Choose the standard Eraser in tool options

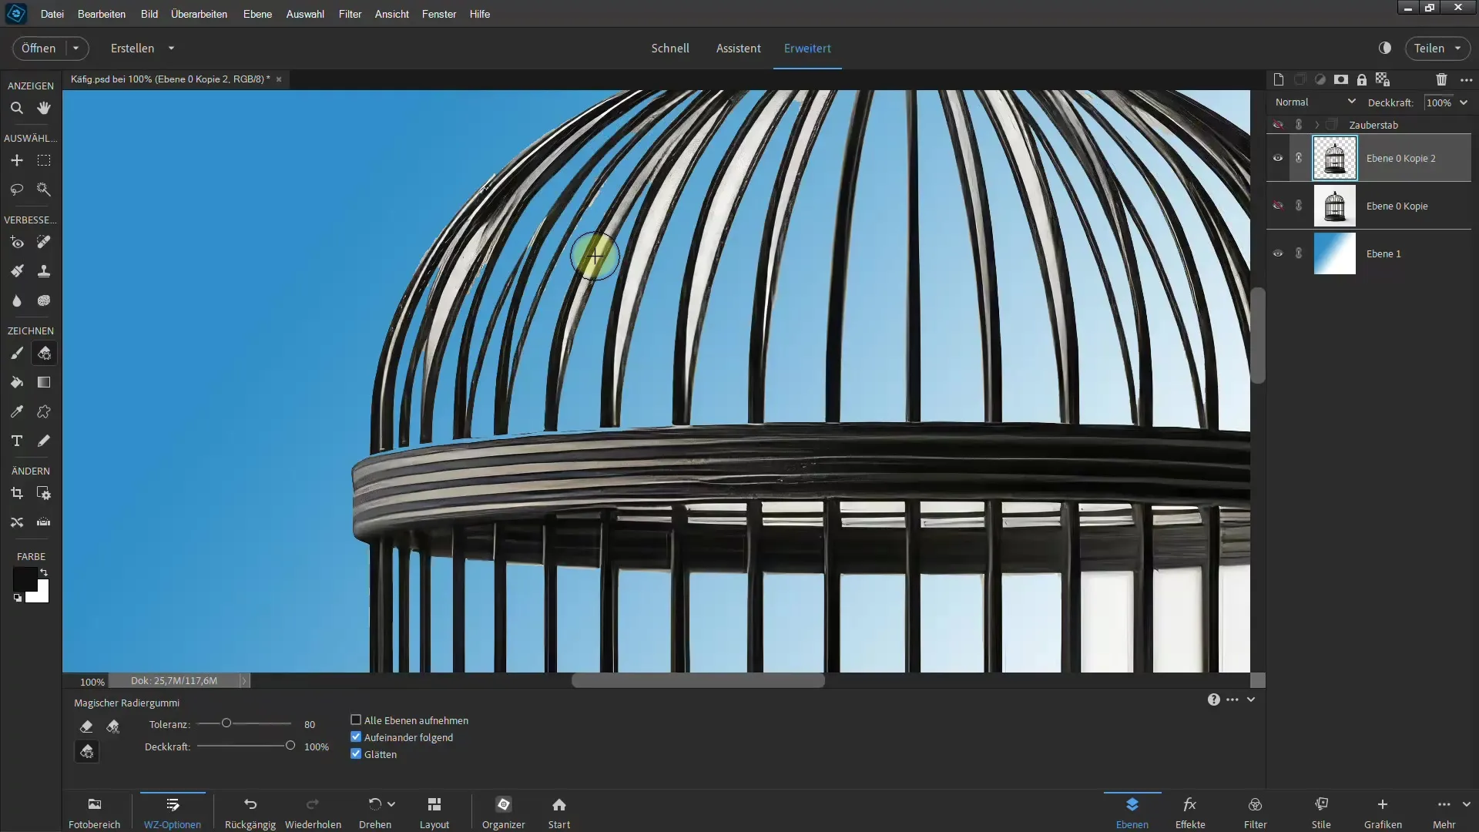[86, 726]
